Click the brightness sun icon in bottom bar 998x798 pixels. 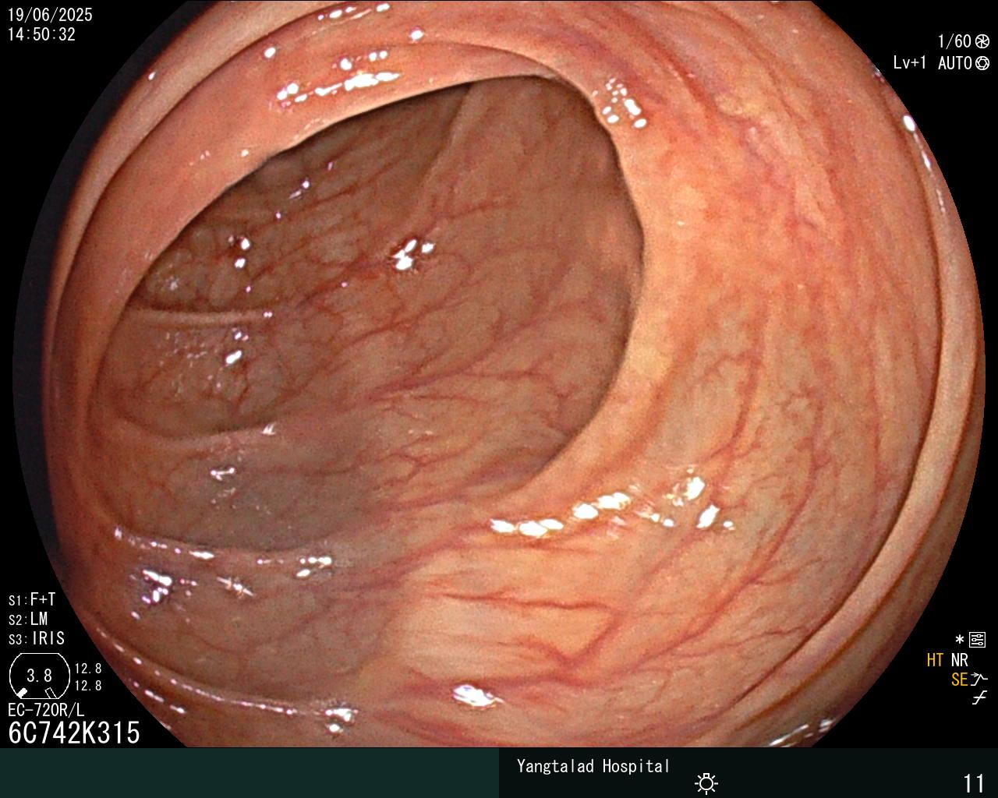click(706, 782)
